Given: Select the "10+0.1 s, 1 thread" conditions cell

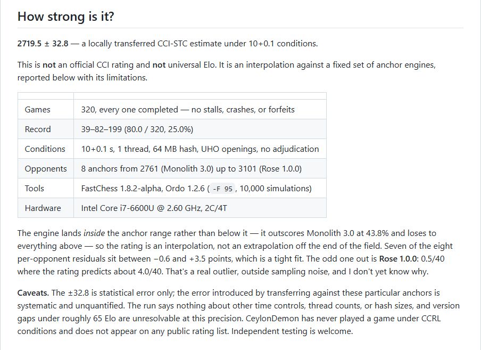Looking at the screenshot, I should click(x=200, y=149).
